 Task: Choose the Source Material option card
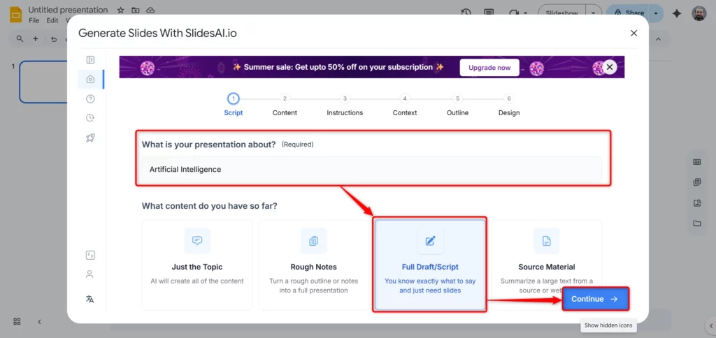point(546,265)
